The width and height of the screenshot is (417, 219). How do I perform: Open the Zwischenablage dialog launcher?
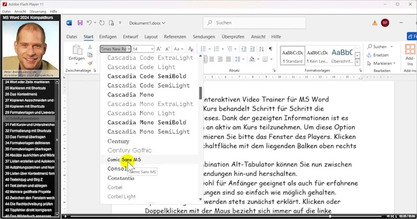[x=94, y=70]
